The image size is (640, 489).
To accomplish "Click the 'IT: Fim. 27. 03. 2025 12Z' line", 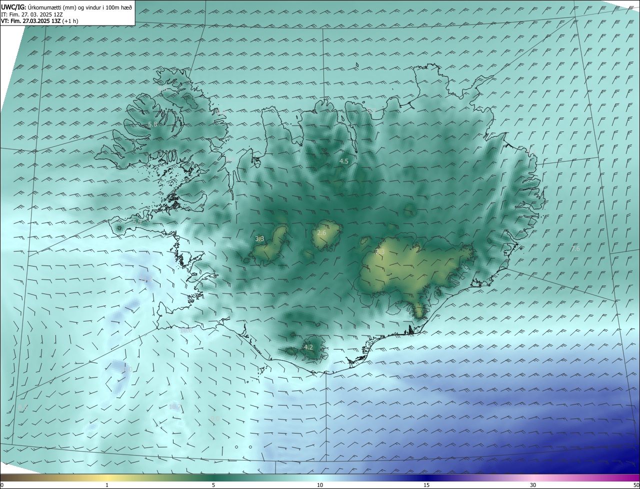I will (x=32, y=14).
